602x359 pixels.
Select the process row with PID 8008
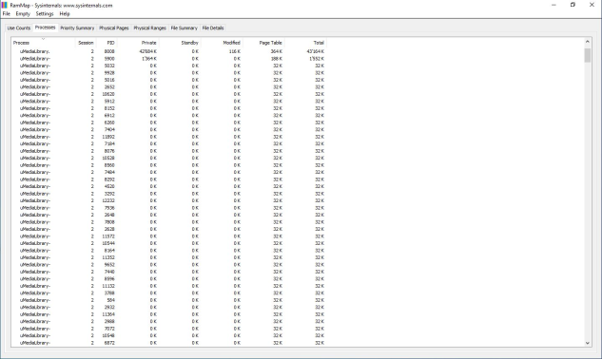169,51
